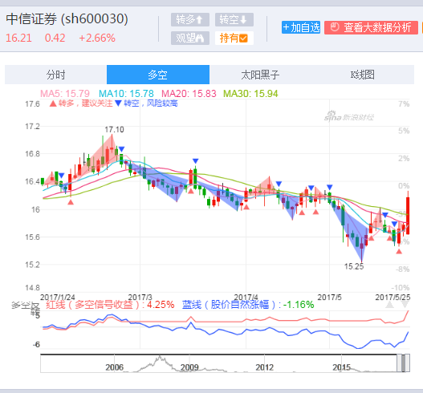This screenshot has width=423, height=393.
Task: Click the MA10: 15.78 indicator label
Action: [x=126, y=94]
